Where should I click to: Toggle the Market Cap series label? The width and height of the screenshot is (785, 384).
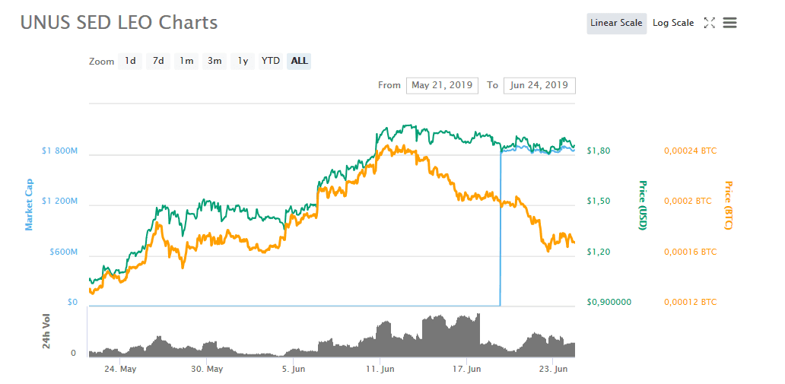pos(29,202)
